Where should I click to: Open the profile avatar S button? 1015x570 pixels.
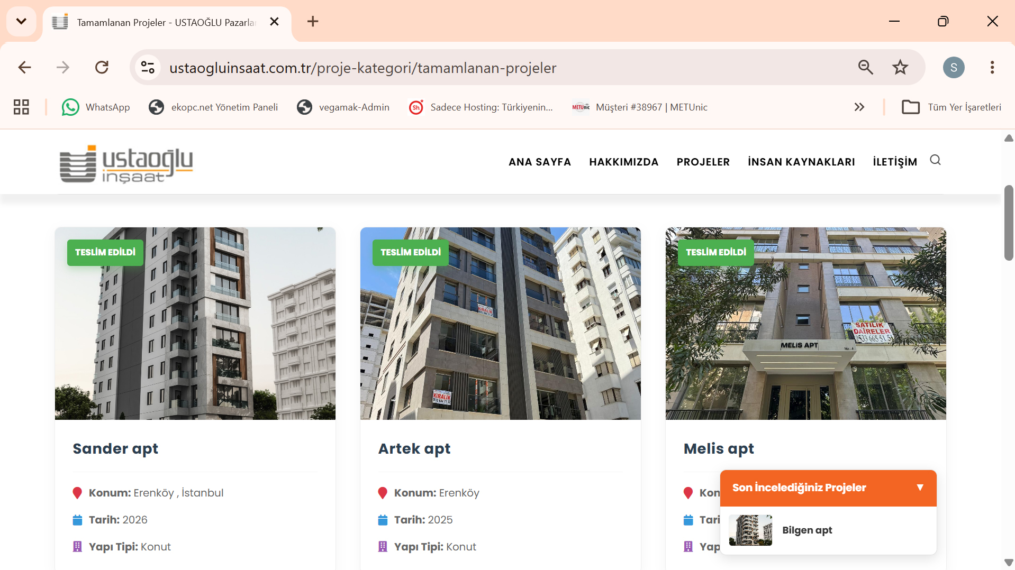[954, 67]
